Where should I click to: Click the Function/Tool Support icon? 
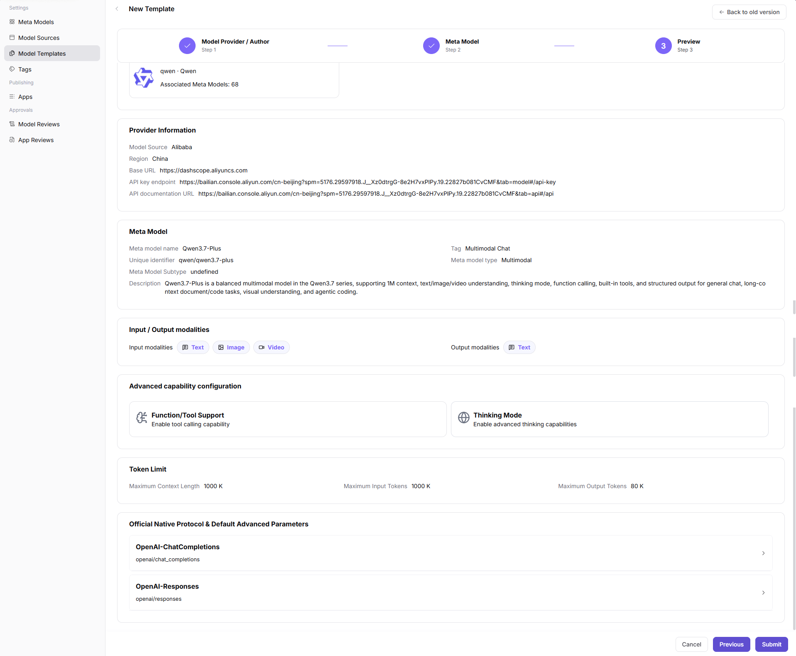coord(142,418)
